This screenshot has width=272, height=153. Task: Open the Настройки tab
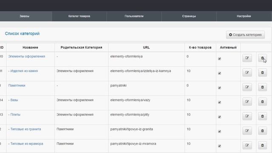point(244,16)
